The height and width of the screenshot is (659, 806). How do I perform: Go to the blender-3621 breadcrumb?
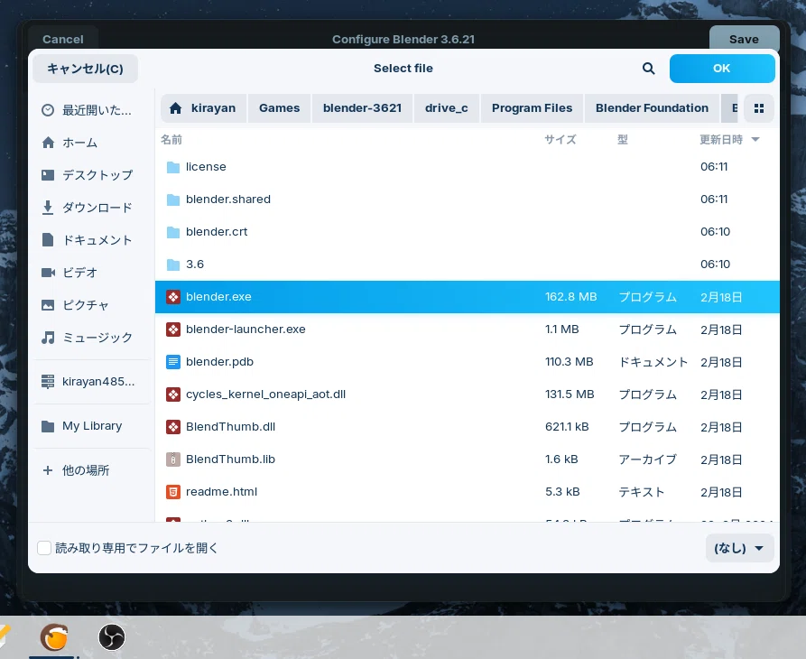362,108
